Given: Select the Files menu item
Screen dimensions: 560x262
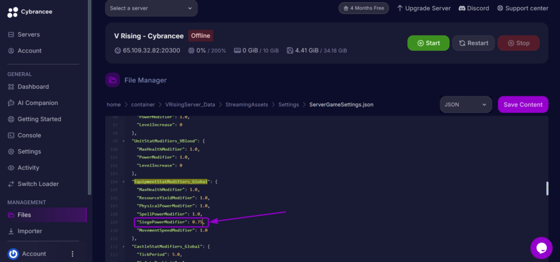Looking at the screenshot, I should click(x=46, y=215).
